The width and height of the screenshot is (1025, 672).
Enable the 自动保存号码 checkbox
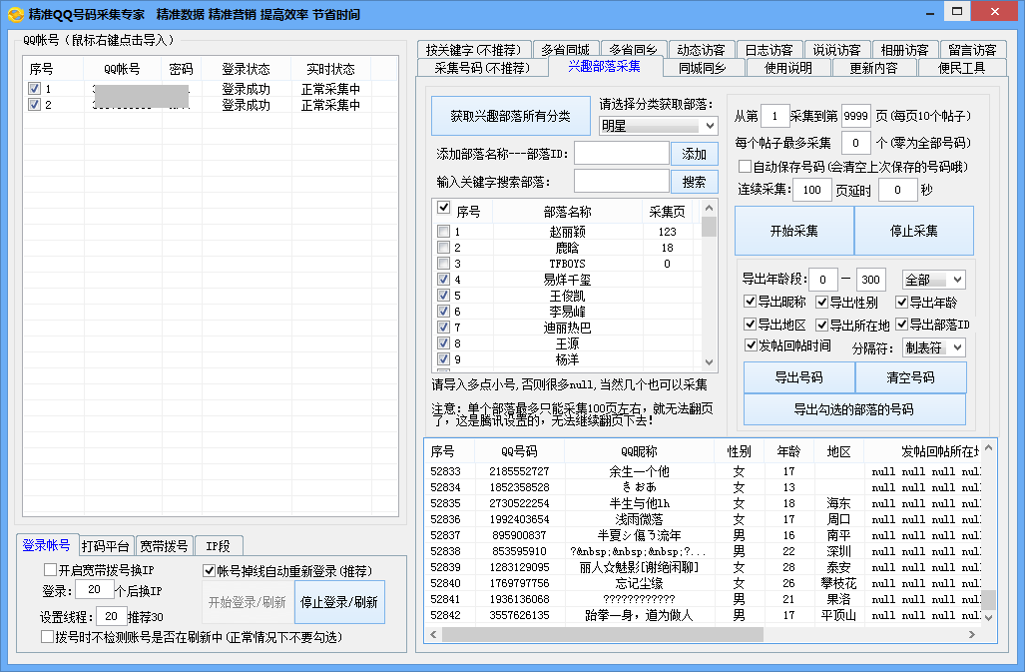click(x=745, y=167)
